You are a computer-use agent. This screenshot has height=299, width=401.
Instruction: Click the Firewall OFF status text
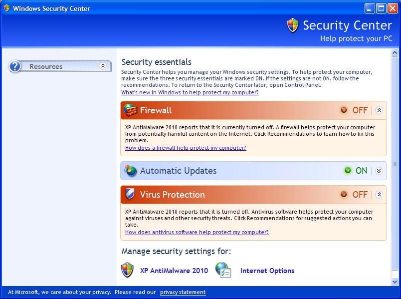tap(360, 110)
